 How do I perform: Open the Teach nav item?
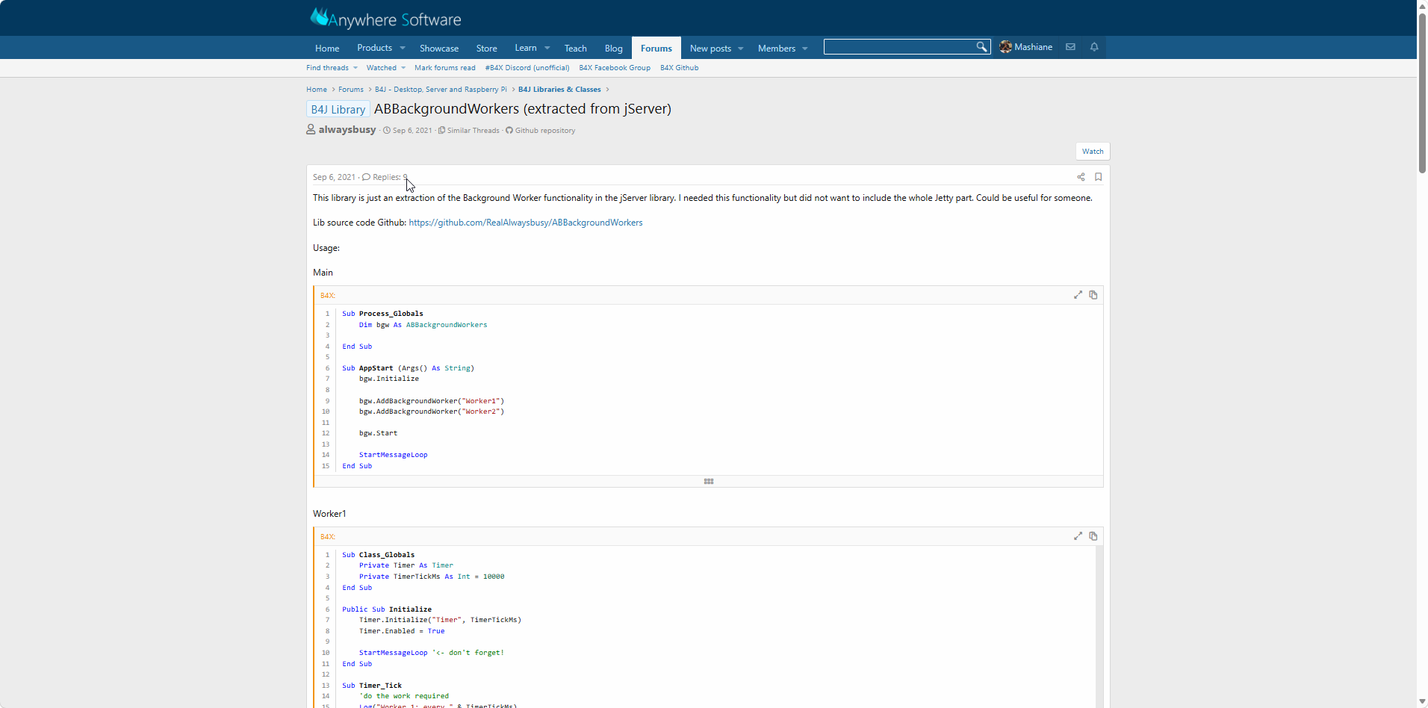575,49
